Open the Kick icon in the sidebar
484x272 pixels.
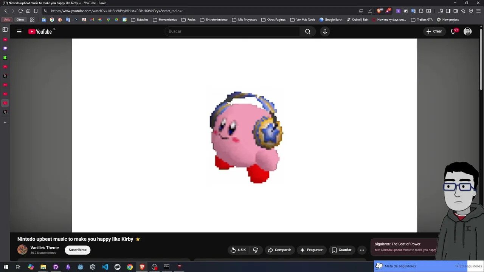5,58
